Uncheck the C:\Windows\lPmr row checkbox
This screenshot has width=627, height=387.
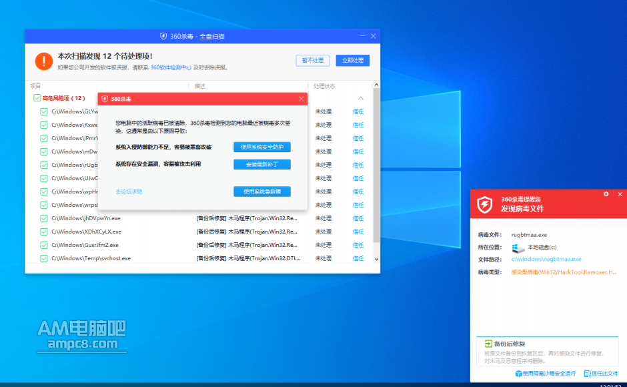pos(44,139)
